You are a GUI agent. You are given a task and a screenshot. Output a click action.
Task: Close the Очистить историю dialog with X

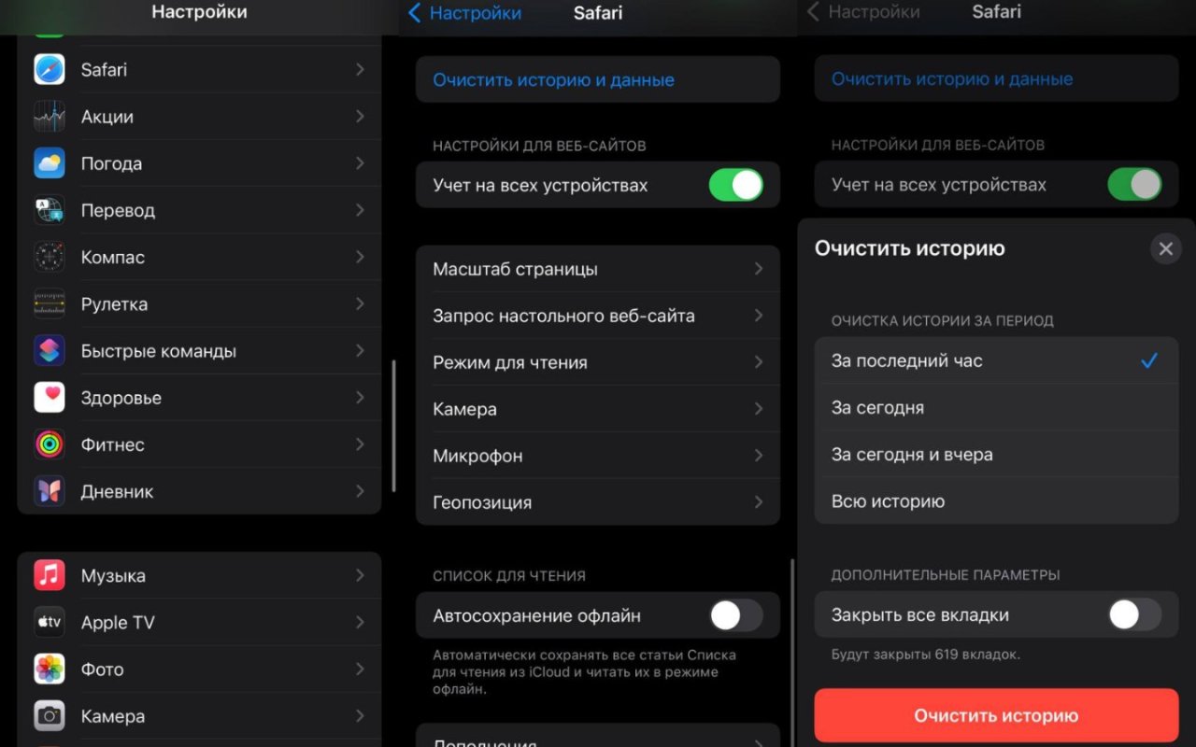[x=1165, y=249]
